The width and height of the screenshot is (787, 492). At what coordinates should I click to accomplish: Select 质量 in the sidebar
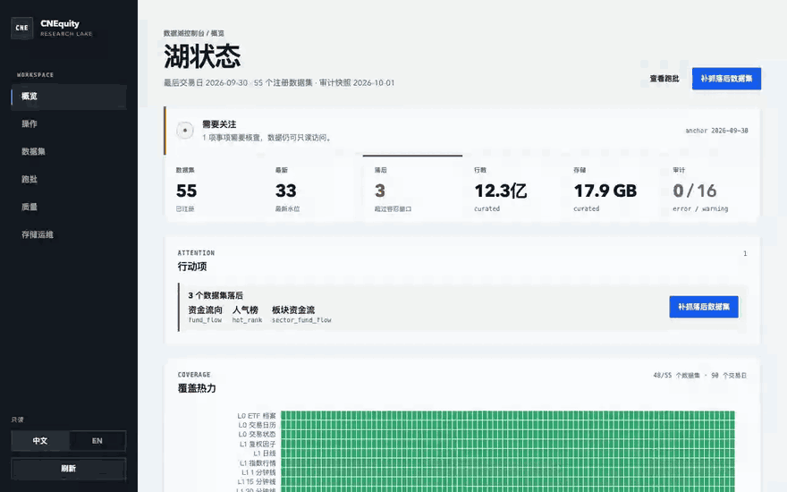click(x=69, y=207)
